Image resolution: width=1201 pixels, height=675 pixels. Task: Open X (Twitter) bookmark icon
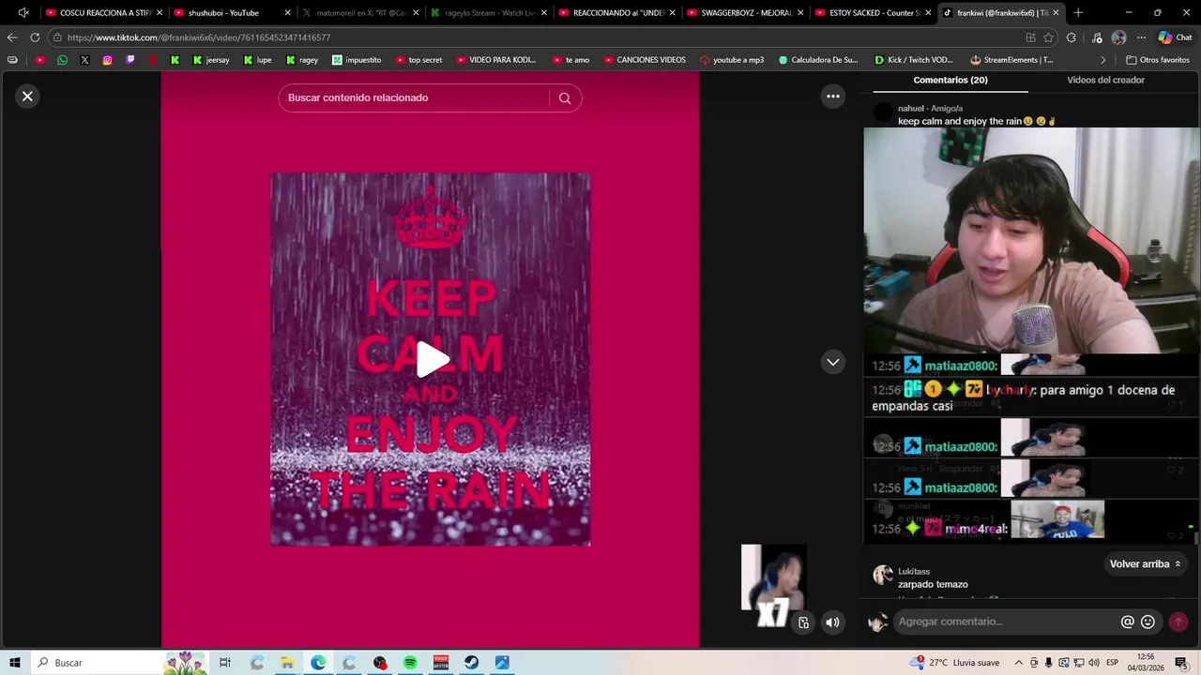coord(84,60)
